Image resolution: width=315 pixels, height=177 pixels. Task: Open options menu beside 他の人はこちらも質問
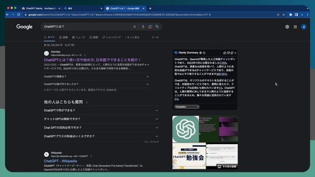(x=87, y=102)
